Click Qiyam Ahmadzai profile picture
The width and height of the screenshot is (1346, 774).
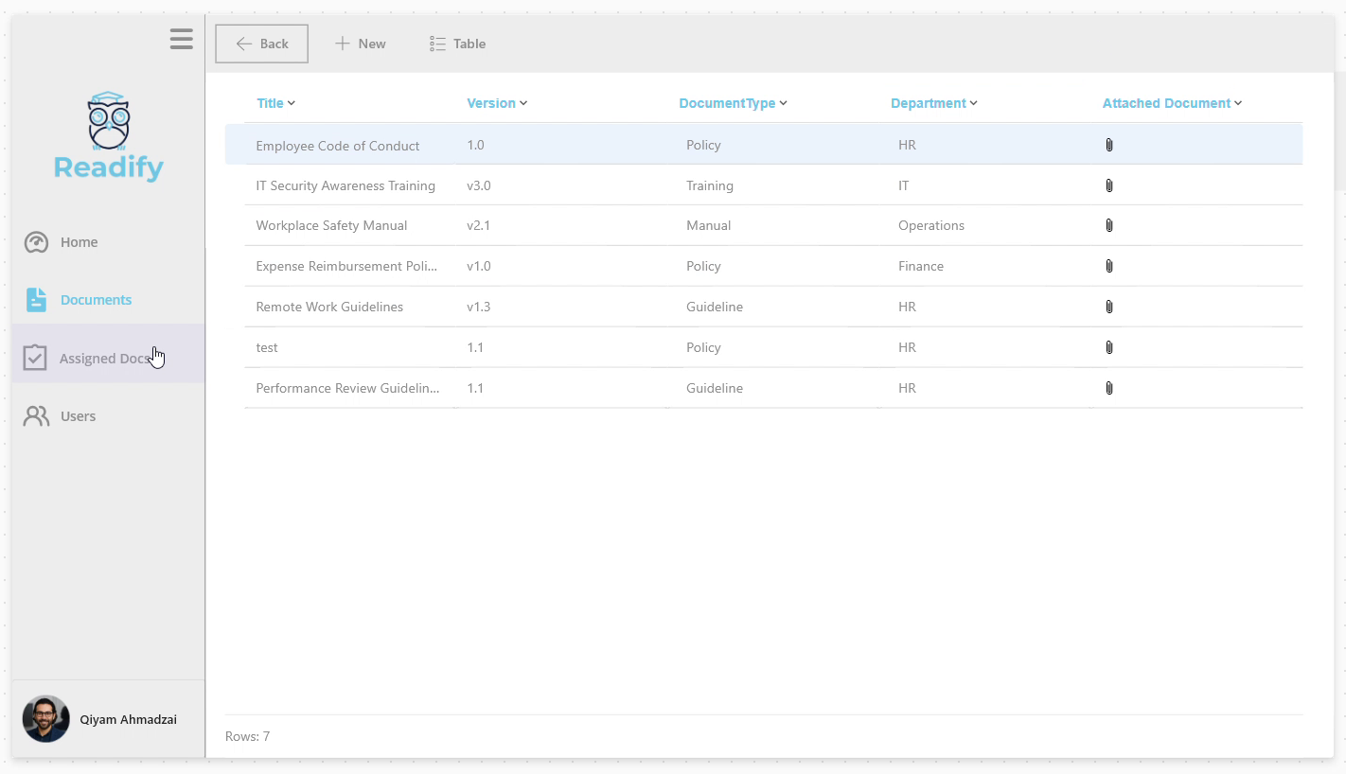click(x=46, y=719)
